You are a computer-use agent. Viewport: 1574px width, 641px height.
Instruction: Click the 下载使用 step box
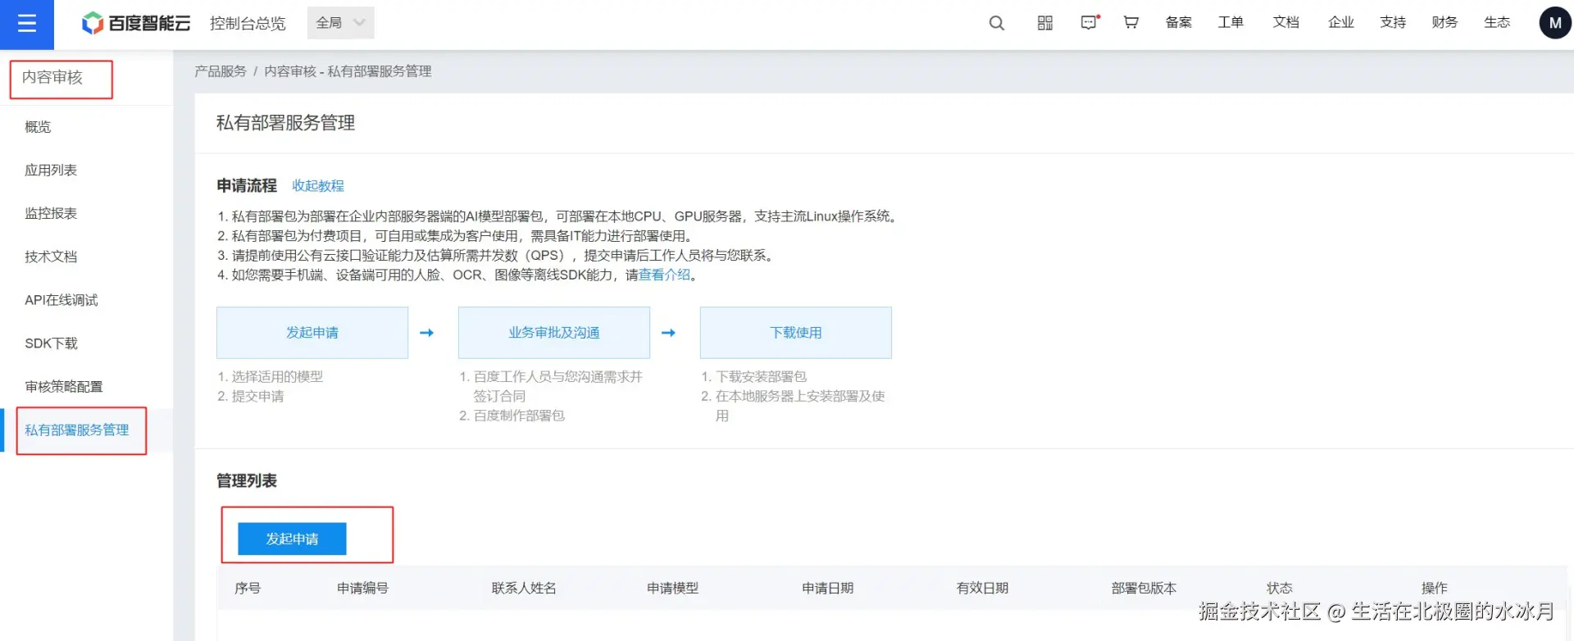point(796,333)
